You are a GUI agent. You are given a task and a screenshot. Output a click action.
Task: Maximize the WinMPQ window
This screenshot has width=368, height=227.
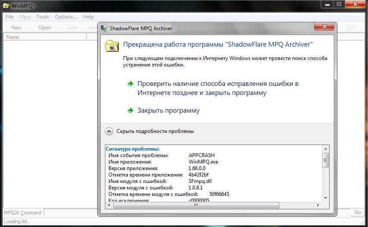339,4
